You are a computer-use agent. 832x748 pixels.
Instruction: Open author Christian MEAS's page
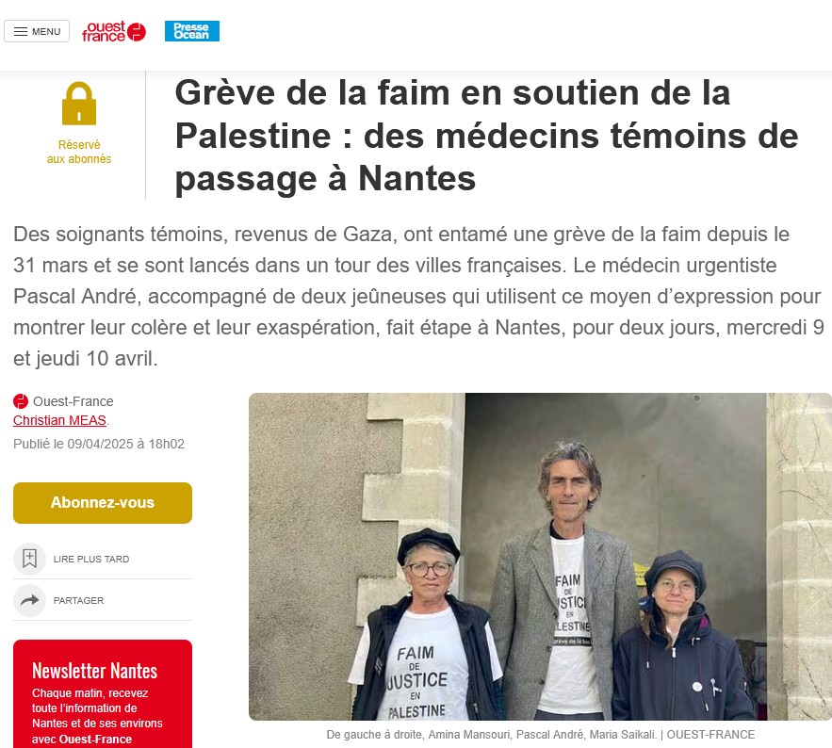click(60, 420)
